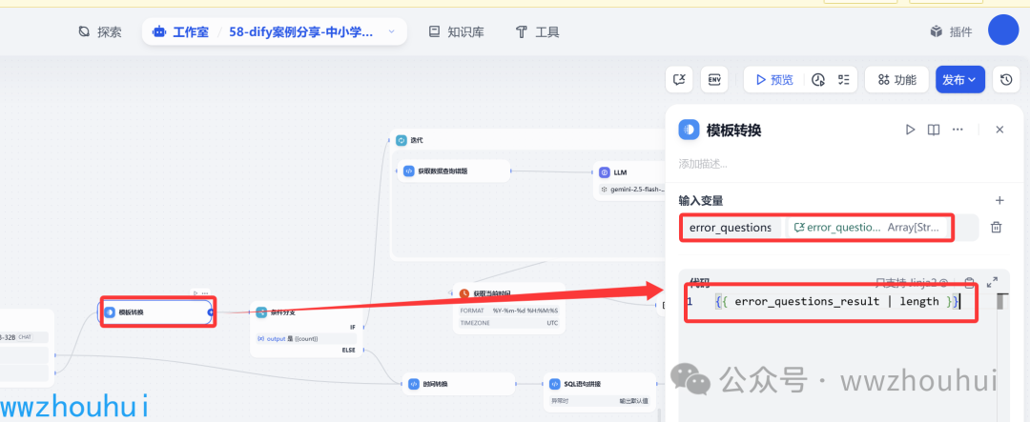Close the 模板转换 settings panel

tap(999, 130)
